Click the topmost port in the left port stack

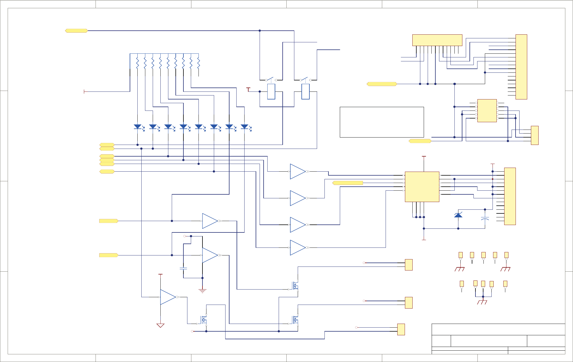point(107,145)
